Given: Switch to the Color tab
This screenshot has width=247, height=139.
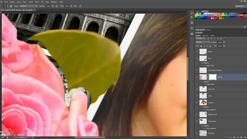Looking at the screenshot, I should pos(198,11).
